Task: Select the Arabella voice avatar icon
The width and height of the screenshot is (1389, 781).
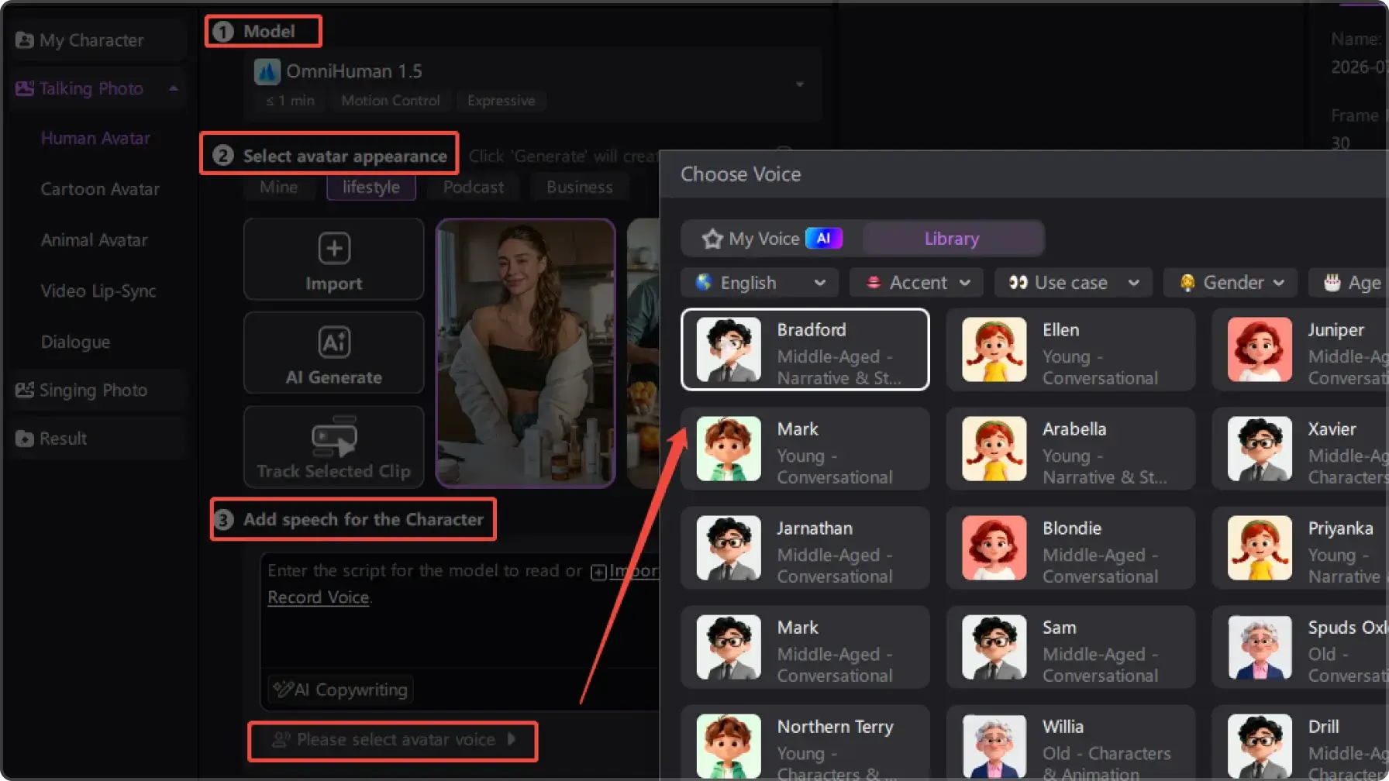Action: [x=994, y=449]
